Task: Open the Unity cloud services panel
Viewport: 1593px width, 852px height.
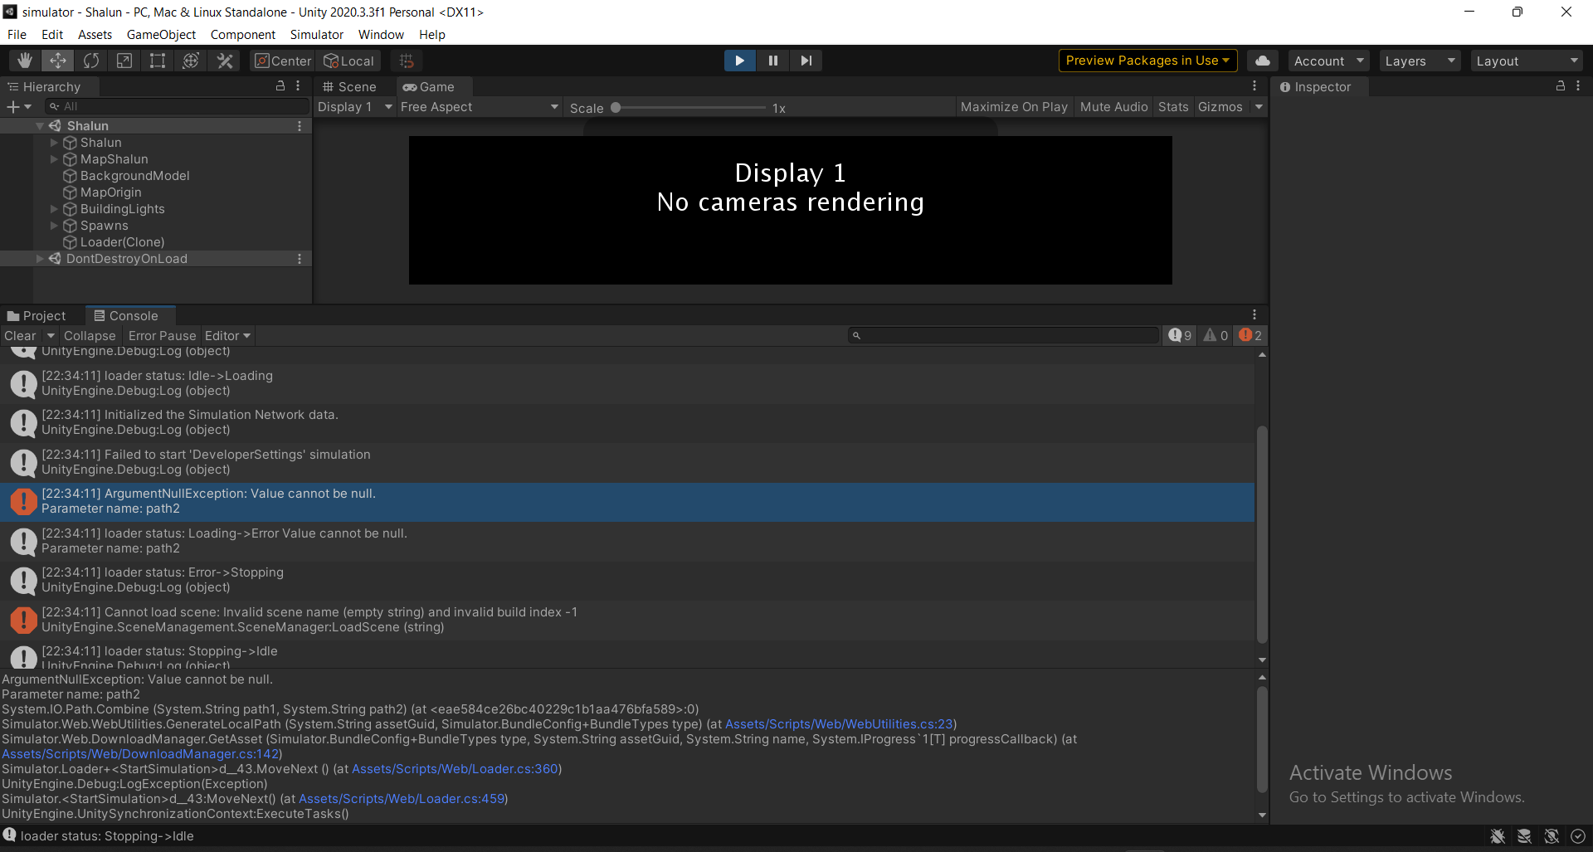Action: click(x=1262, y=60)
